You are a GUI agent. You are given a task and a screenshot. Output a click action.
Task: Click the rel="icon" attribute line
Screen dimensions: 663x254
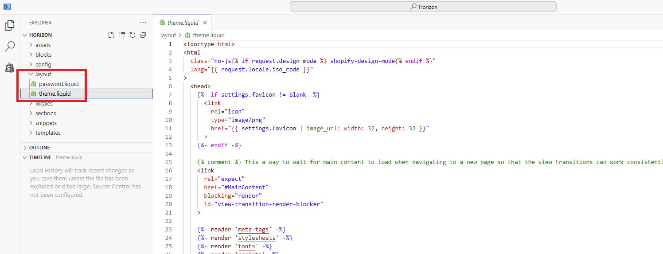coord(228,112)
